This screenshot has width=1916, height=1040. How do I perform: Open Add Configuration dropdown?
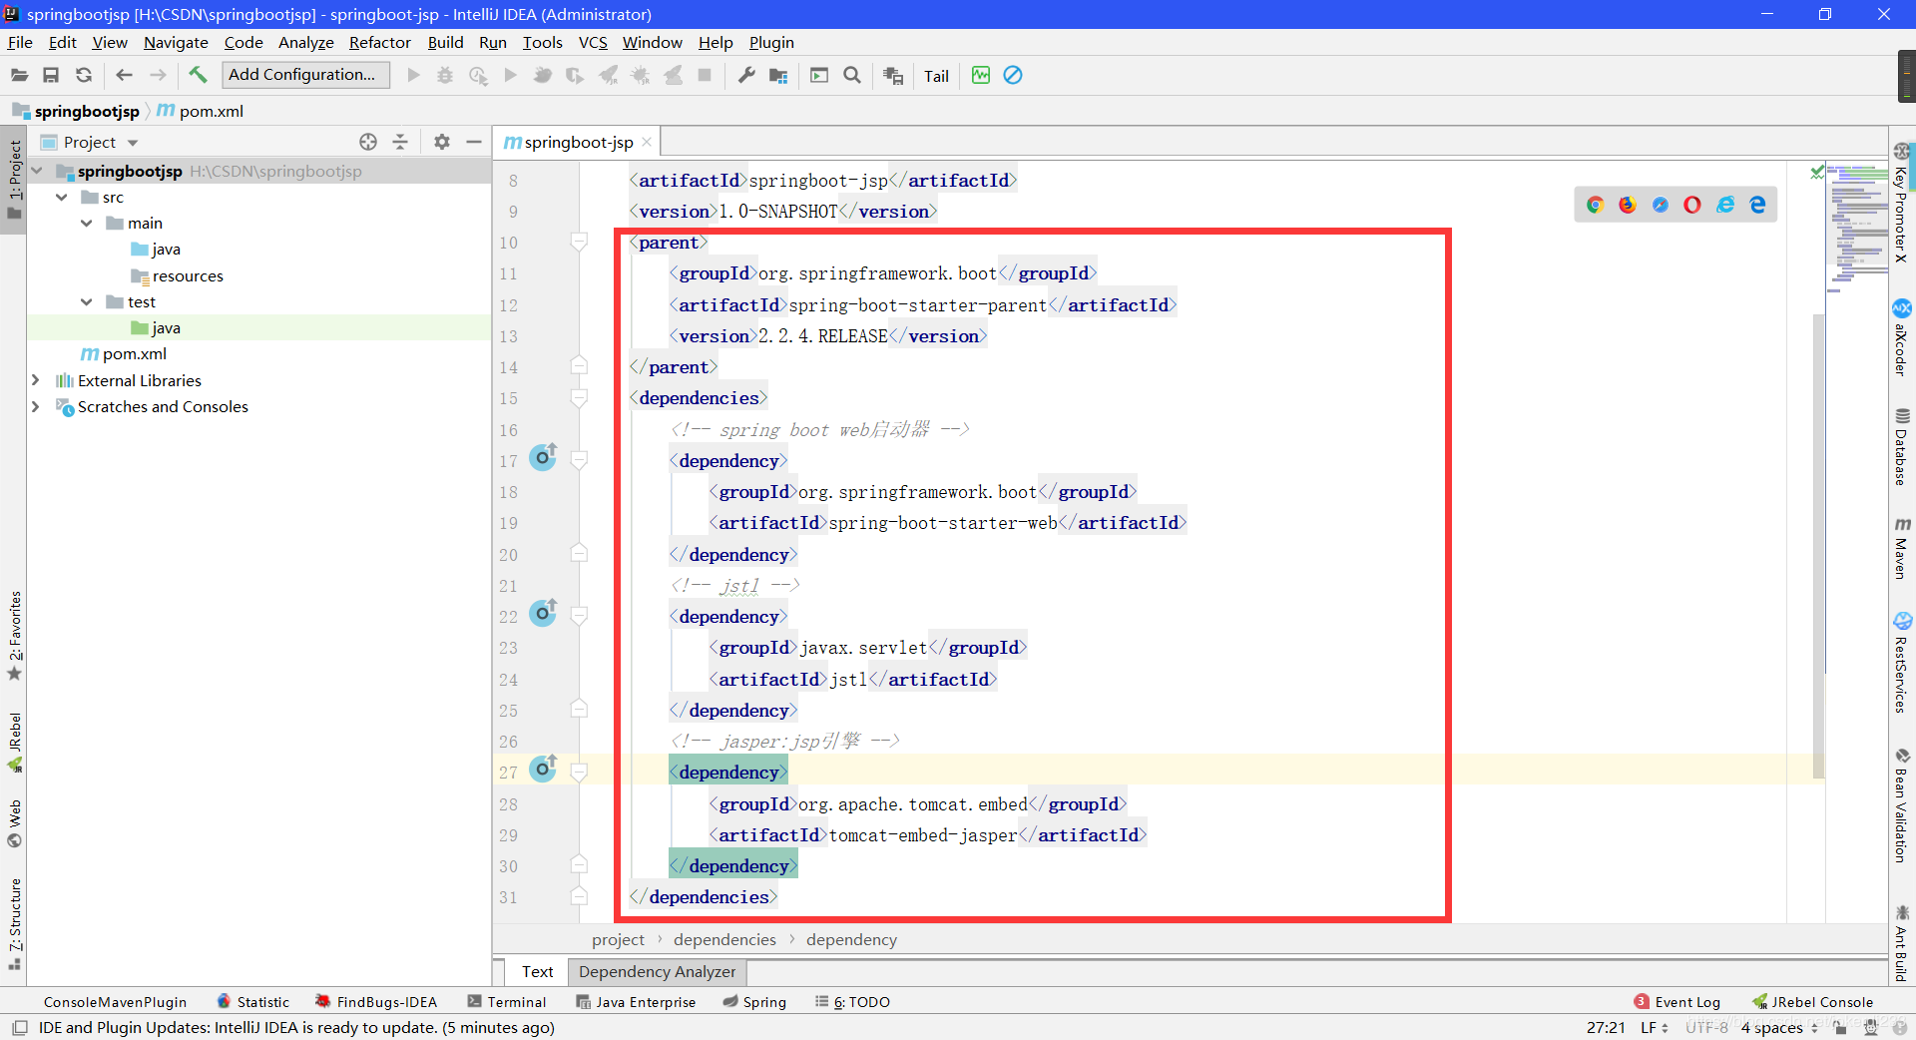303,75
